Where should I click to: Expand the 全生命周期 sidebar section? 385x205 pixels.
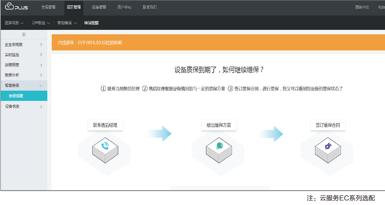click(23, 44)
